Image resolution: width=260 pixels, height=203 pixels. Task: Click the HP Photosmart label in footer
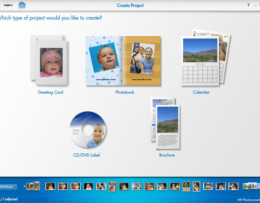249,200
